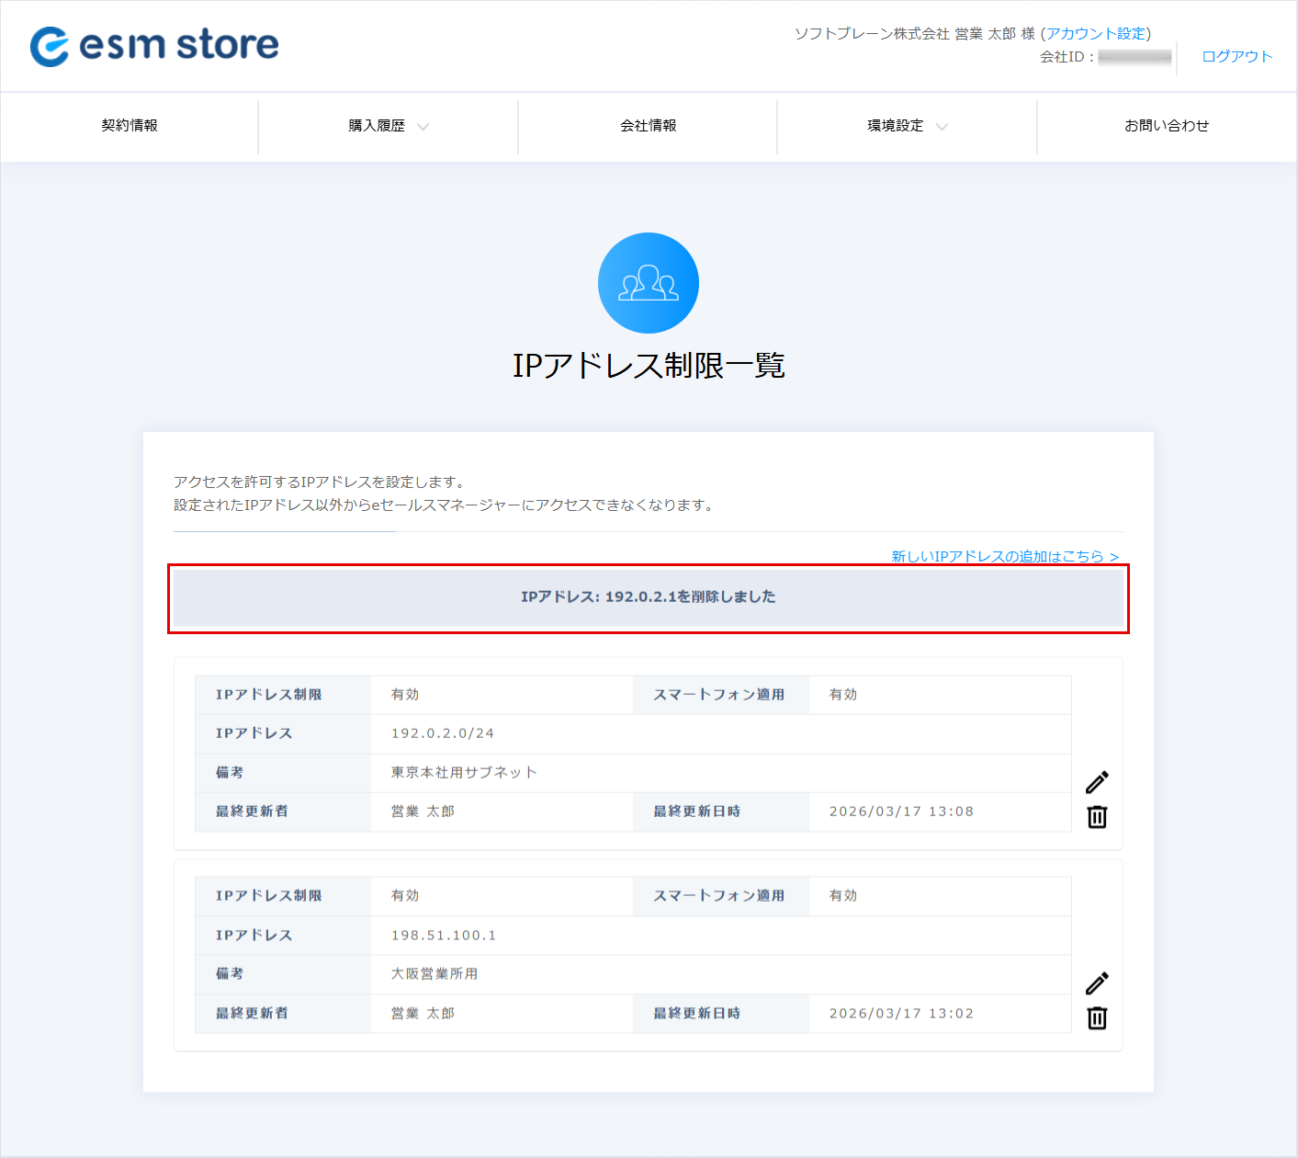Open the お問い合わせ menu item
The height and width of the screenshot is (1158, 1298).
pyautogui.click(x=1167, y=126)
